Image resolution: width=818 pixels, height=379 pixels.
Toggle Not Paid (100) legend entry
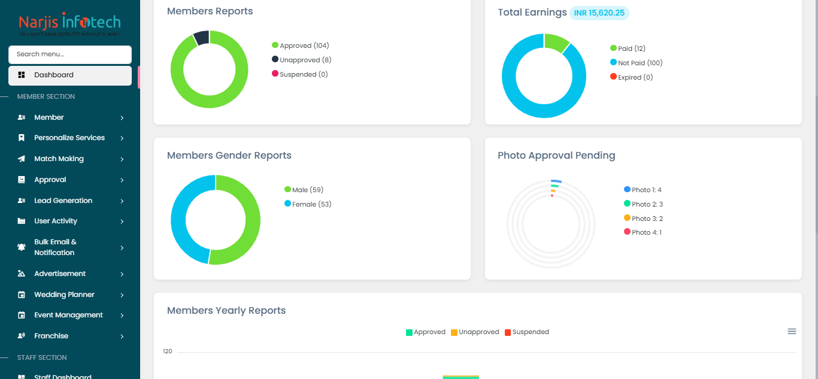tap(637, 63)
